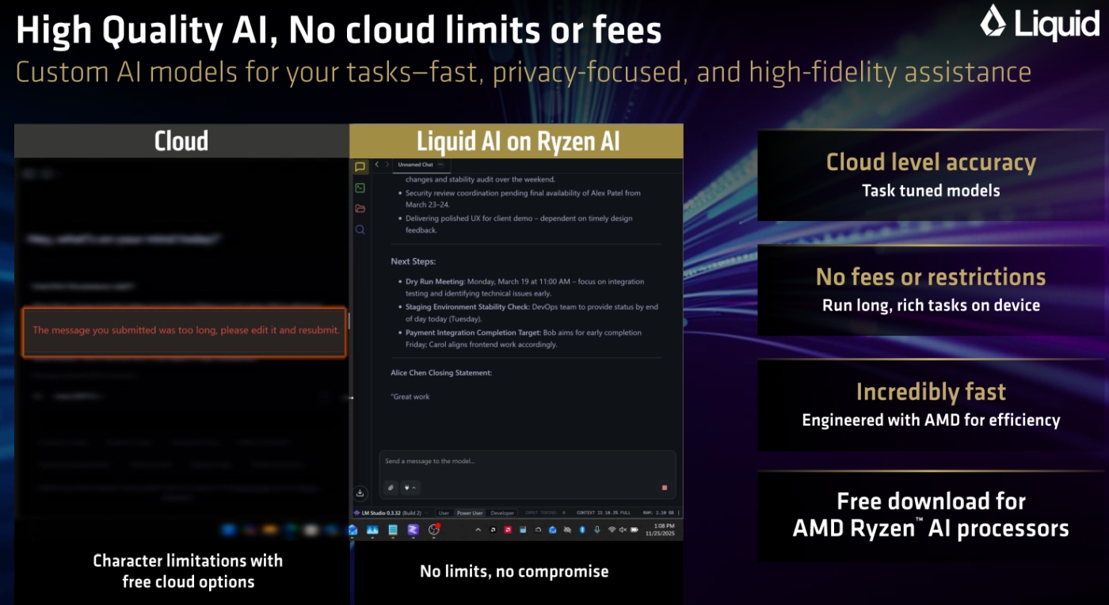
Task: Click the 'message you submitted was too long' error
Action: 185,330
